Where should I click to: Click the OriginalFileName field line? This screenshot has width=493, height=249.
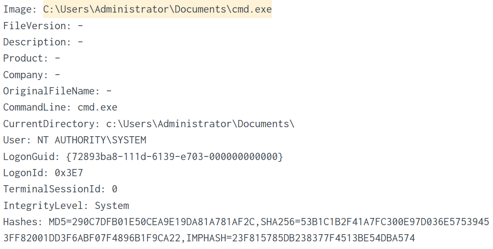(x=57, y=91)
